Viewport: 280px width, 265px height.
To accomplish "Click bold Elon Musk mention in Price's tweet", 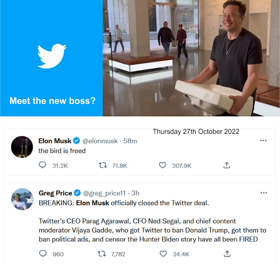I will (x=92, y=203).
